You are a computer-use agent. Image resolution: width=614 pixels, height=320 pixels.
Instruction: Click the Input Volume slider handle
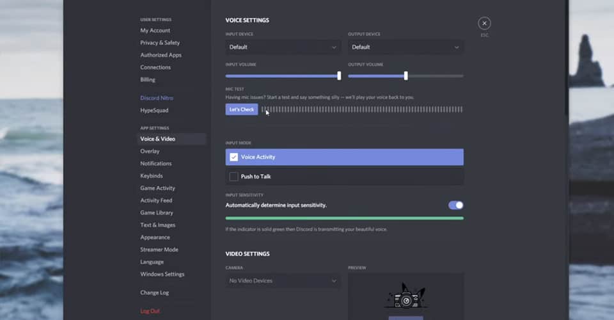(339, 76)
